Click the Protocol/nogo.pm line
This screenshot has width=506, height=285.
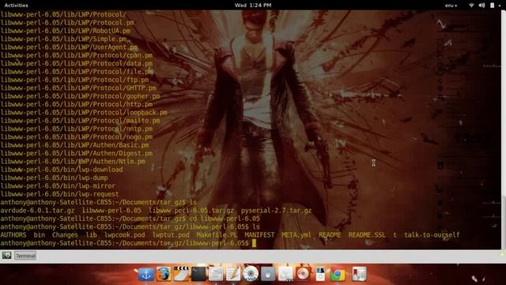77,137
